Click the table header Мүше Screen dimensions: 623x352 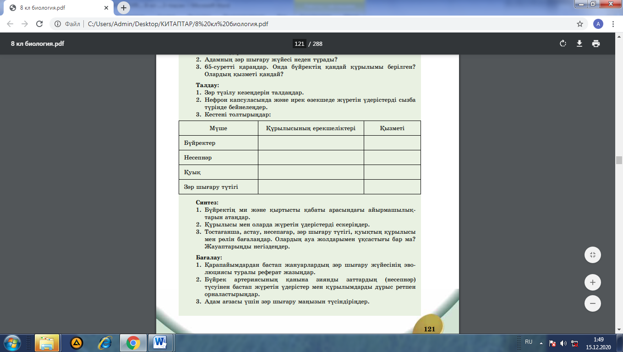(218, 128)
